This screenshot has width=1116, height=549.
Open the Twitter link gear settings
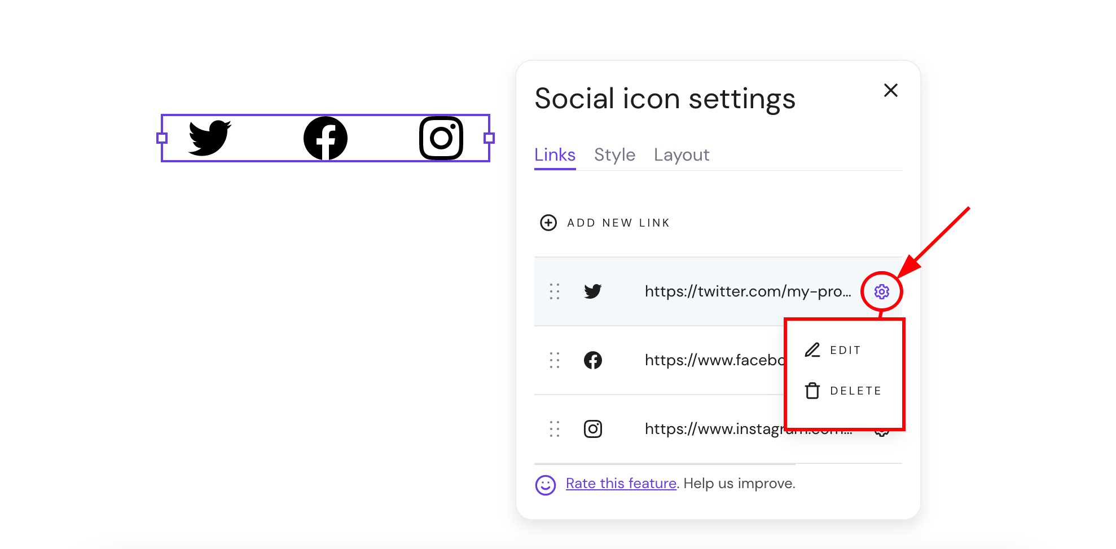(881, 291)
